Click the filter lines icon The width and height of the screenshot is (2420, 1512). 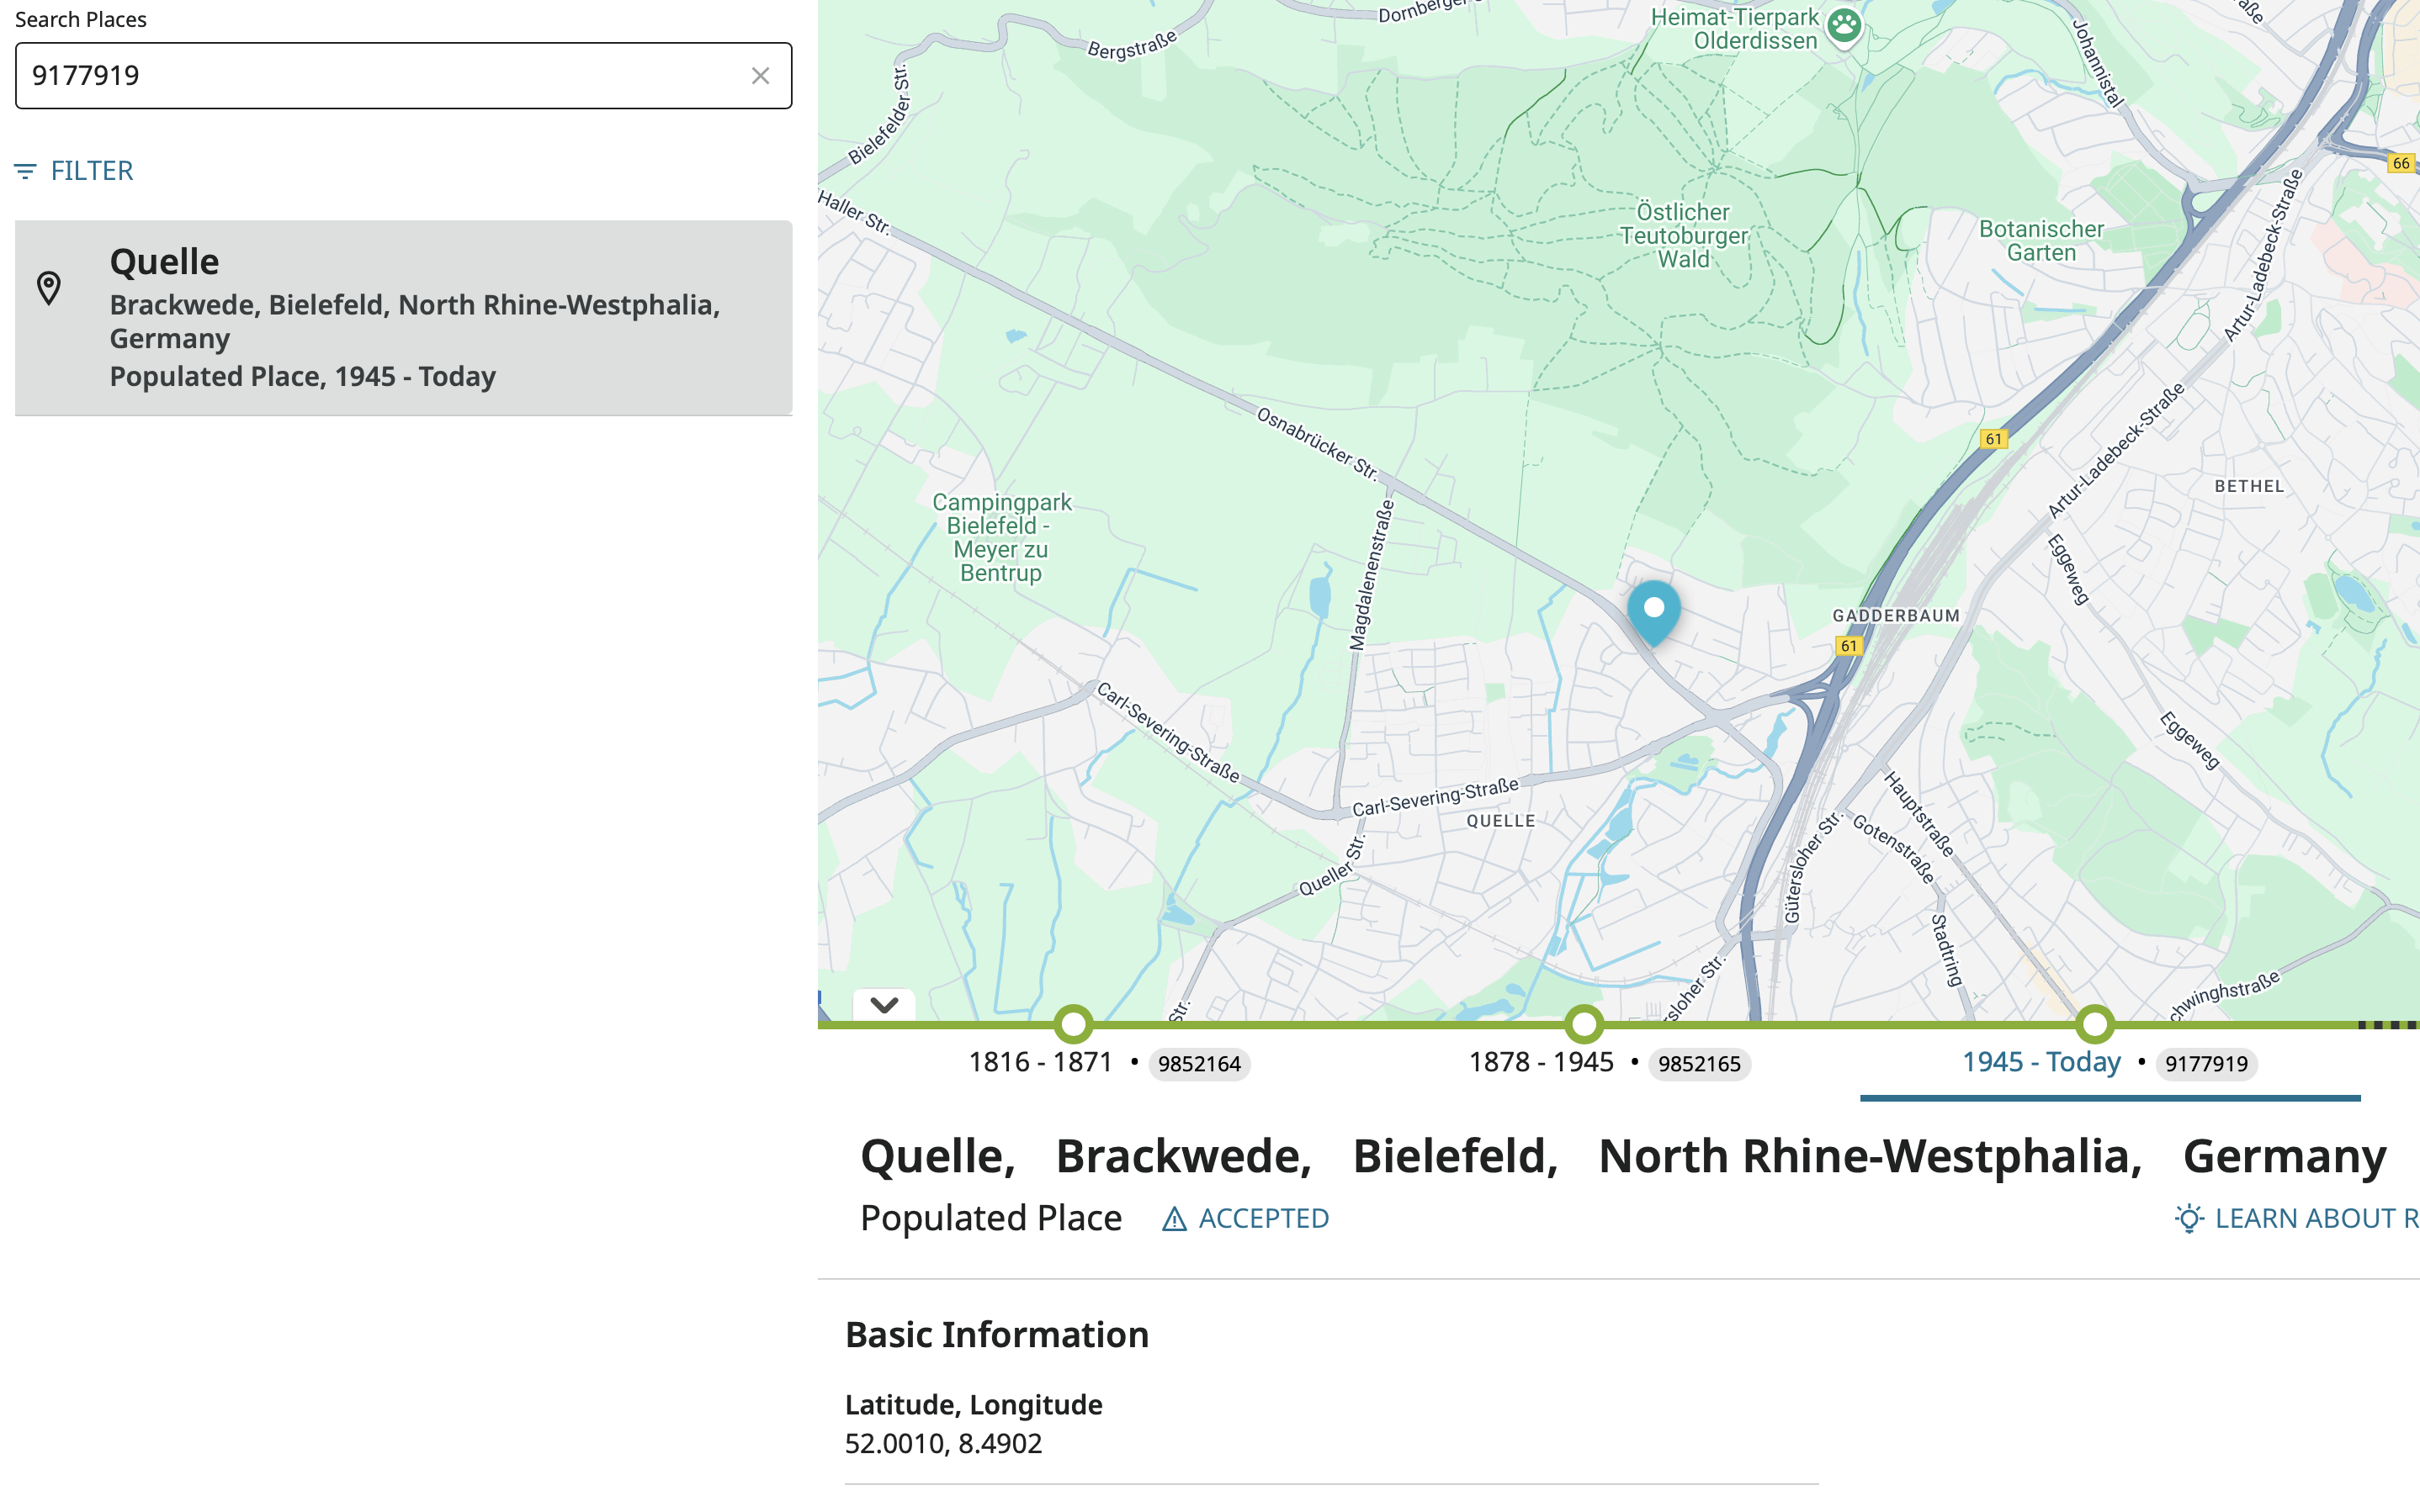[x=25, y=172]
